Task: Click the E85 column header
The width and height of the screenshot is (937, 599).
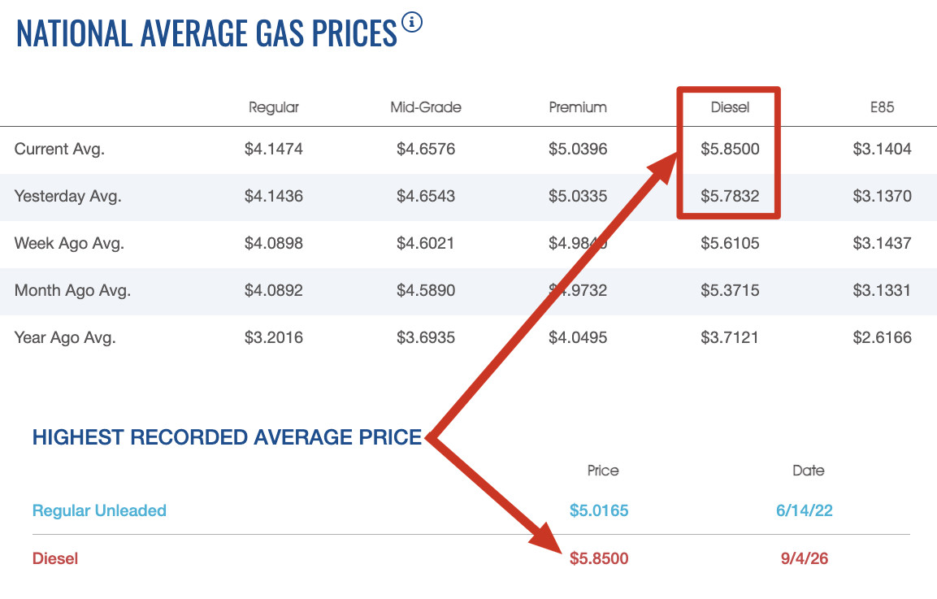Action: 882,107
